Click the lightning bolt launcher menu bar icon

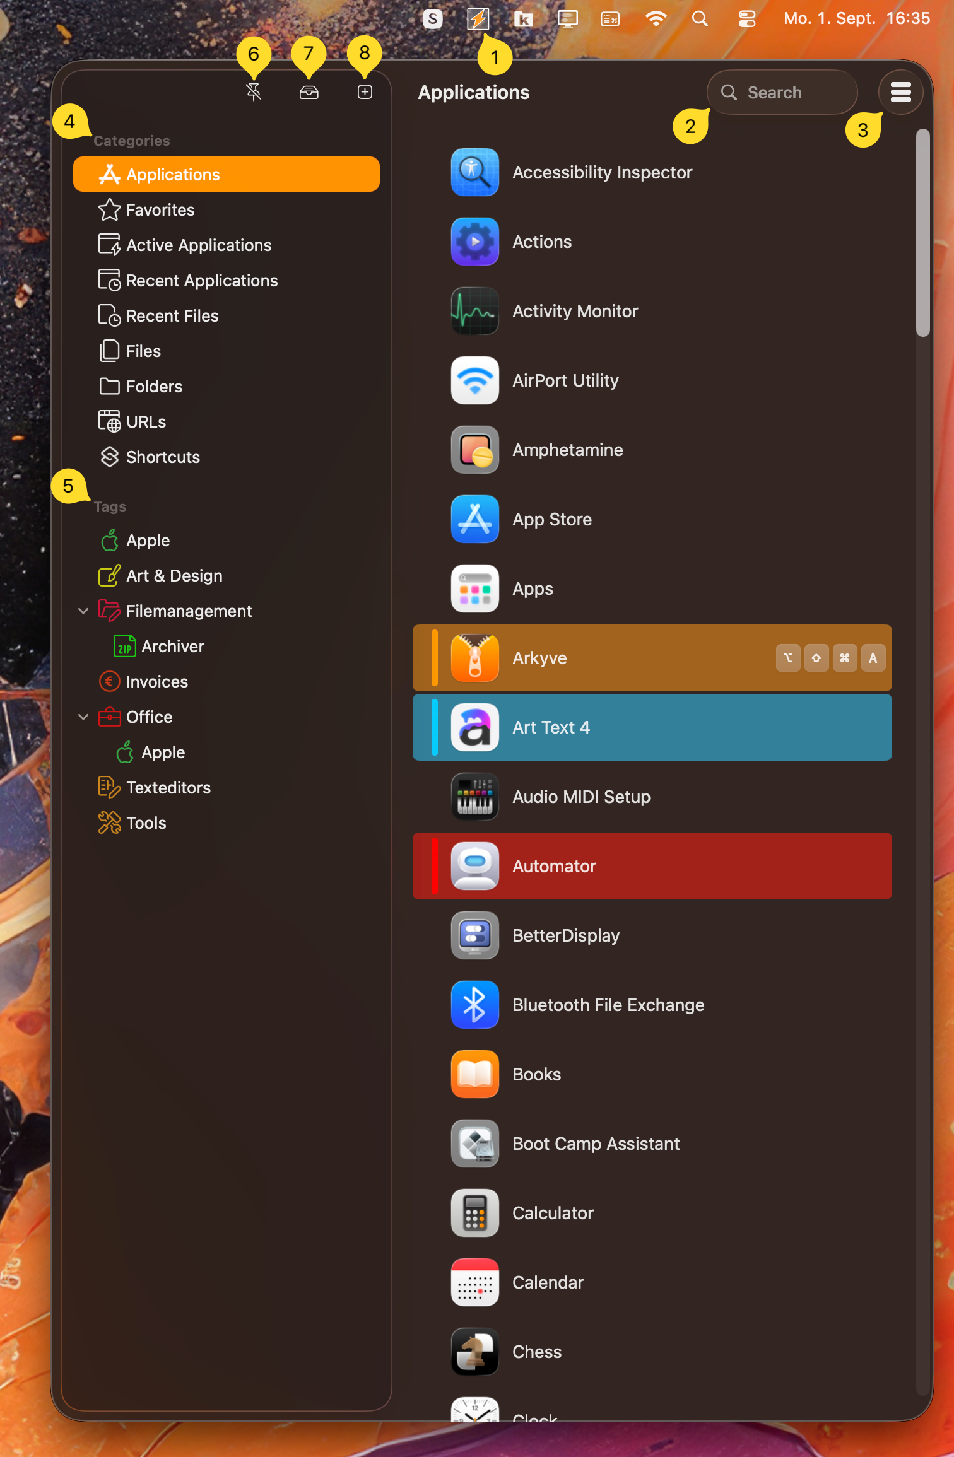(478, 19)
